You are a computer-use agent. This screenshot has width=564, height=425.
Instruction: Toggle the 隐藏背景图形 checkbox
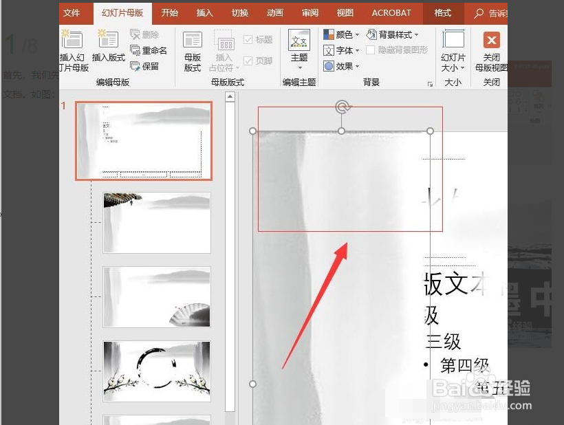pos(370,50)
